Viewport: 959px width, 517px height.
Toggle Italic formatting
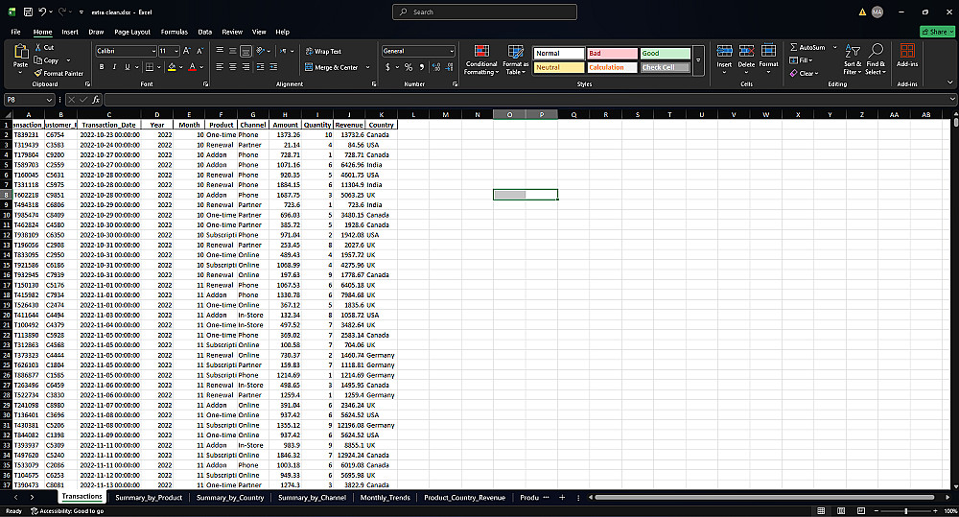[114, 67]
